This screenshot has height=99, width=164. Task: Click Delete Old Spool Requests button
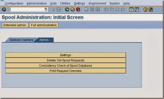[66, 60]
